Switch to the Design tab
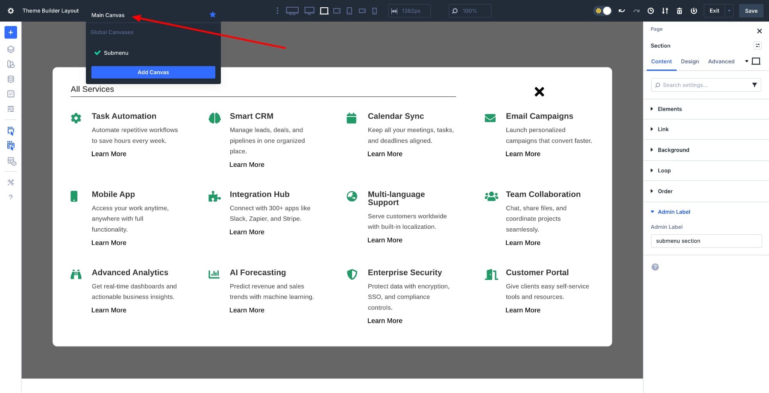Image resolution: width=769 pixels, height=393 pixels. pyautogui.click(x=690, y=61)
